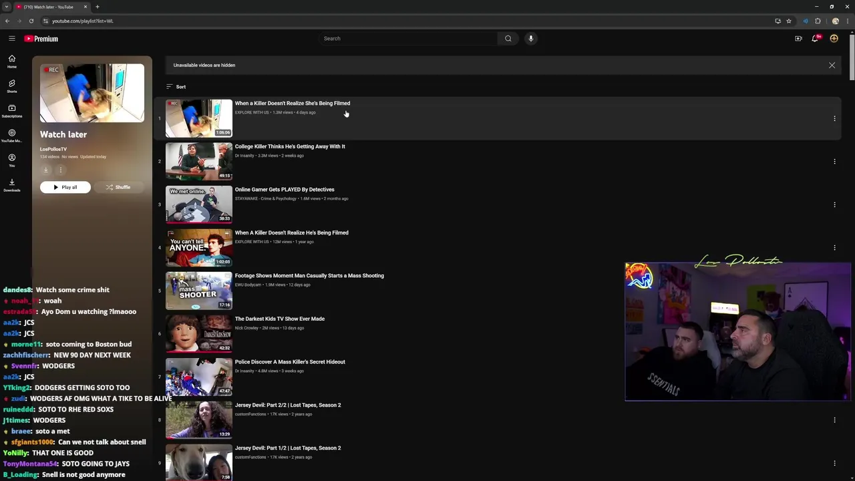Bookmark this page with the star

point(789,21)
